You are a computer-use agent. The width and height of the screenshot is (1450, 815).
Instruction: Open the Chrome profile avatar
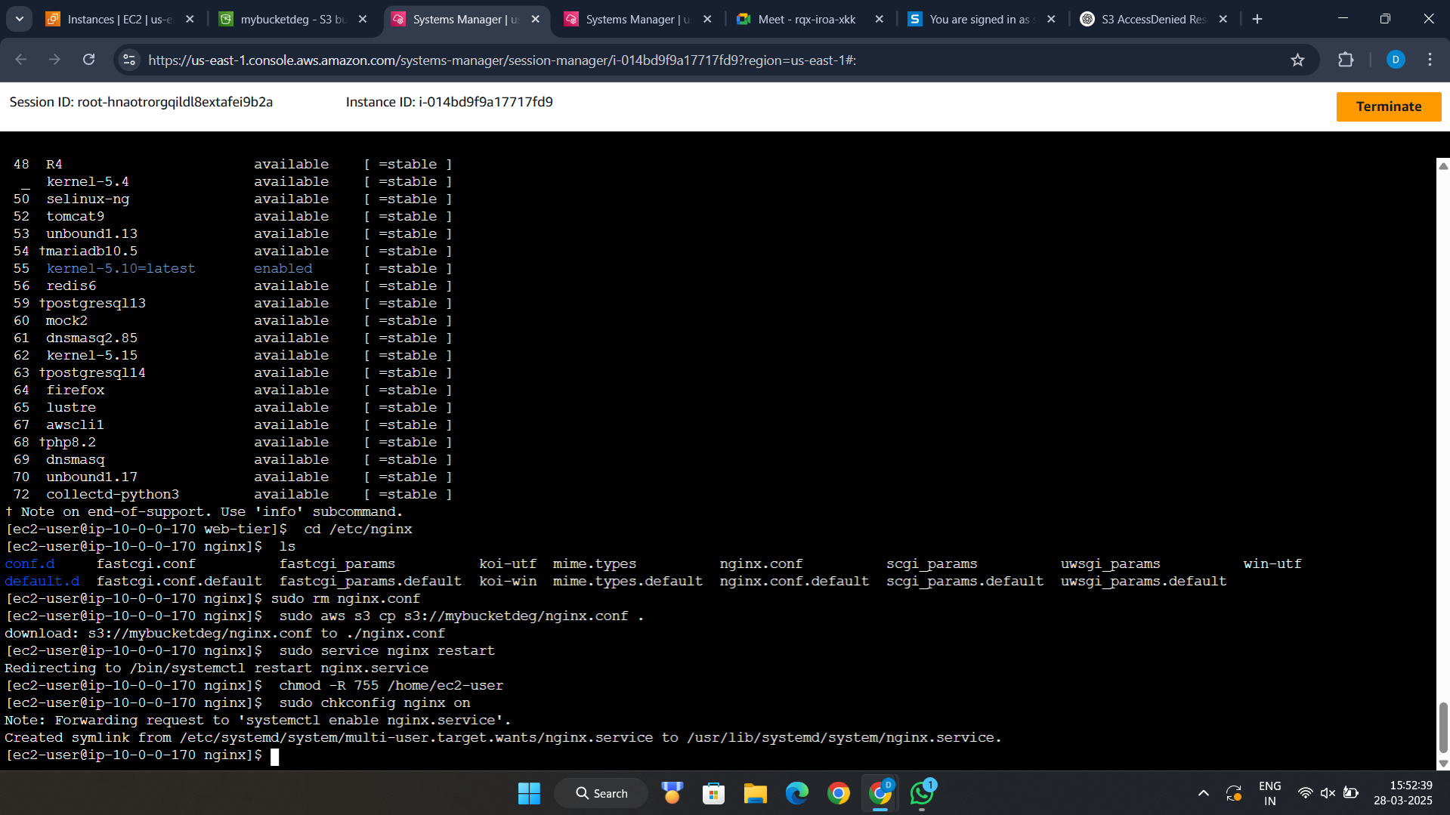(x=1396, y=60)
